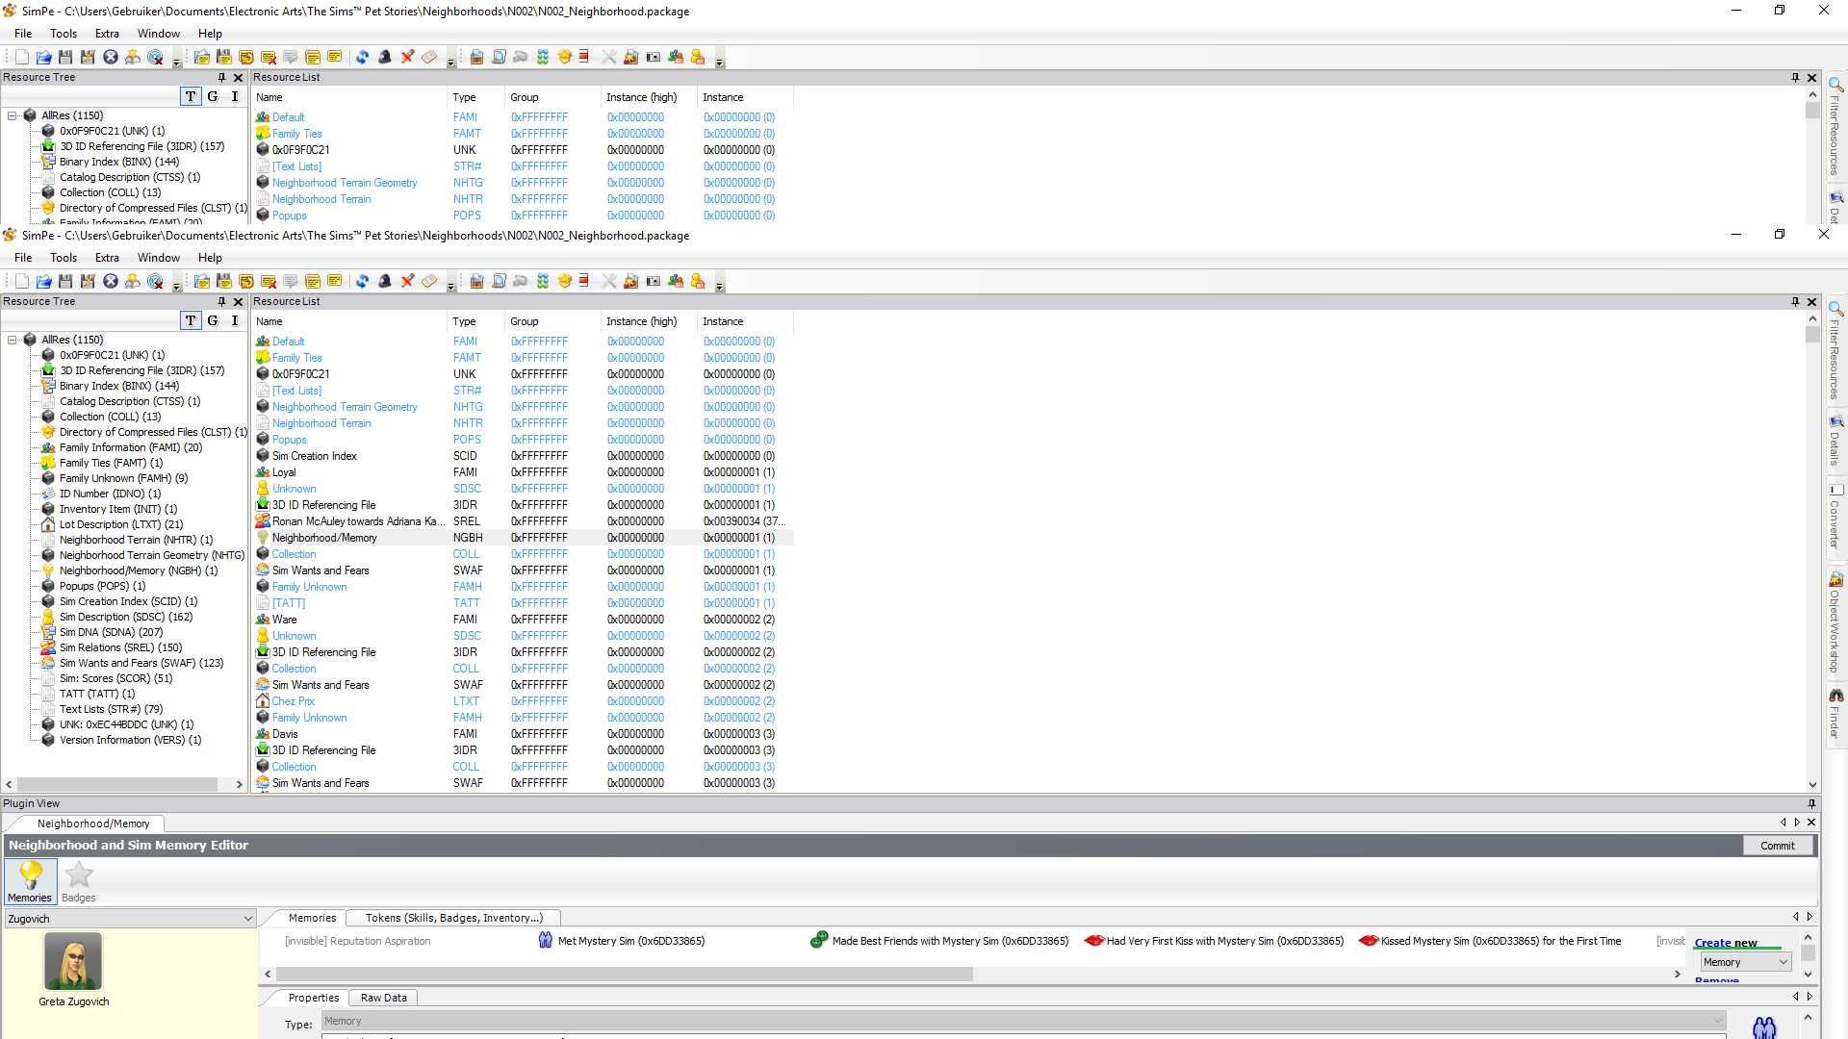Click the crossed wrench tools toolbar icon

click(x=608, y=281)
